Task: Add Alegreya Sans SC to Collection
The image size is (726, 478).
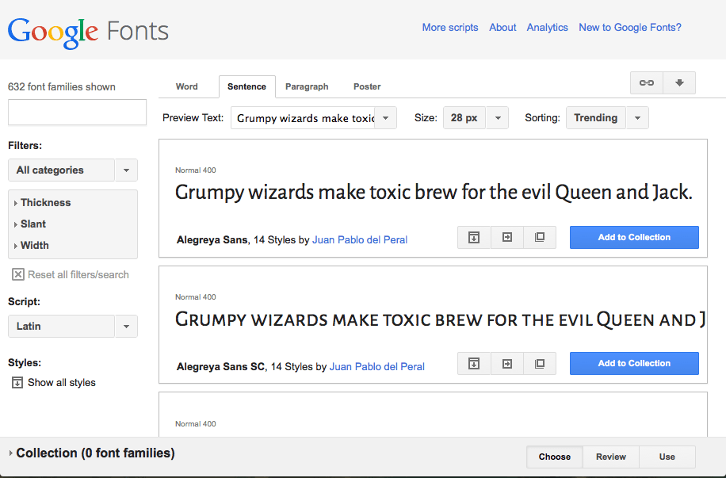Action: pos(634,363)
